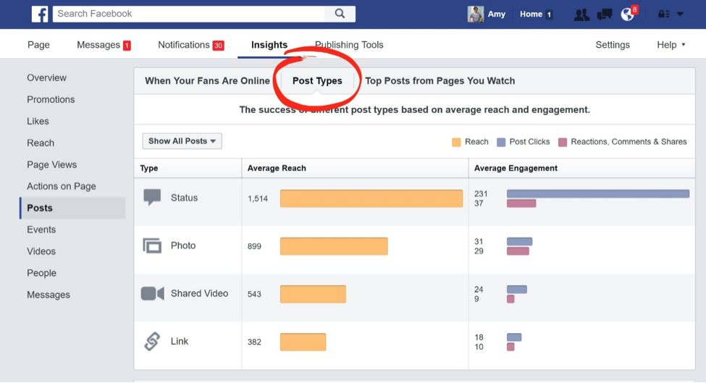Go to Publishing Tools tab
The width and height of the screenshot is (706, 383).
tap(349, 45)
